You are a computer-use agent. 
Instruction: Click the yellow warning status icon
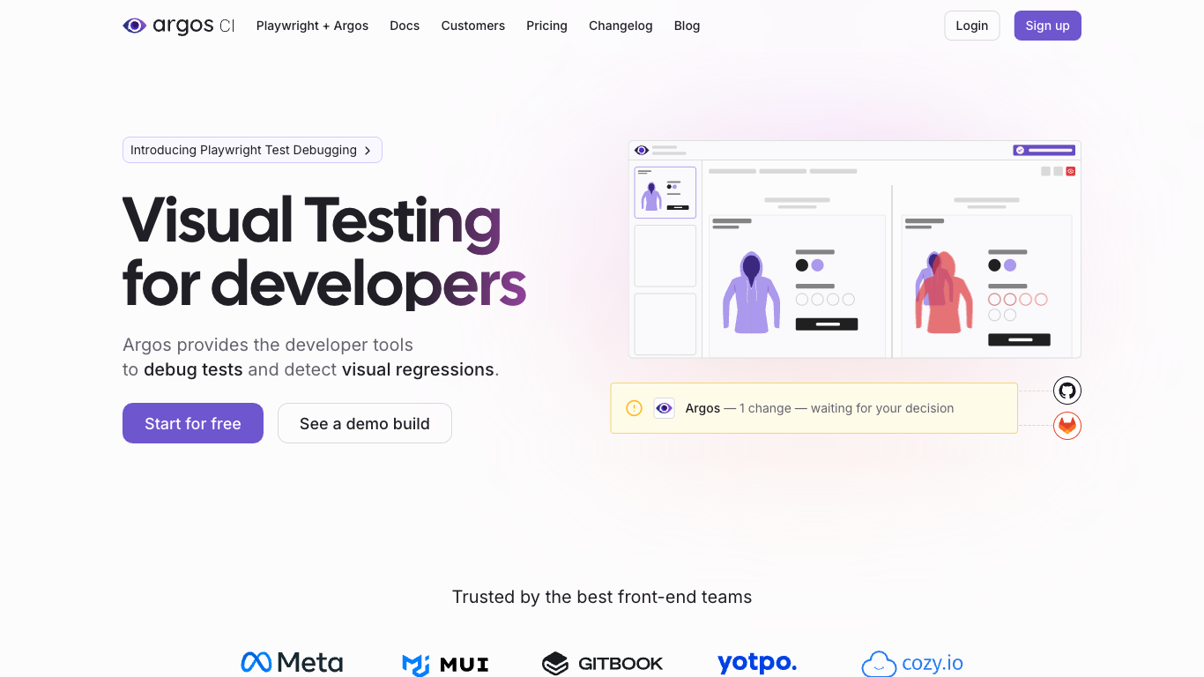tap(634, 408)
